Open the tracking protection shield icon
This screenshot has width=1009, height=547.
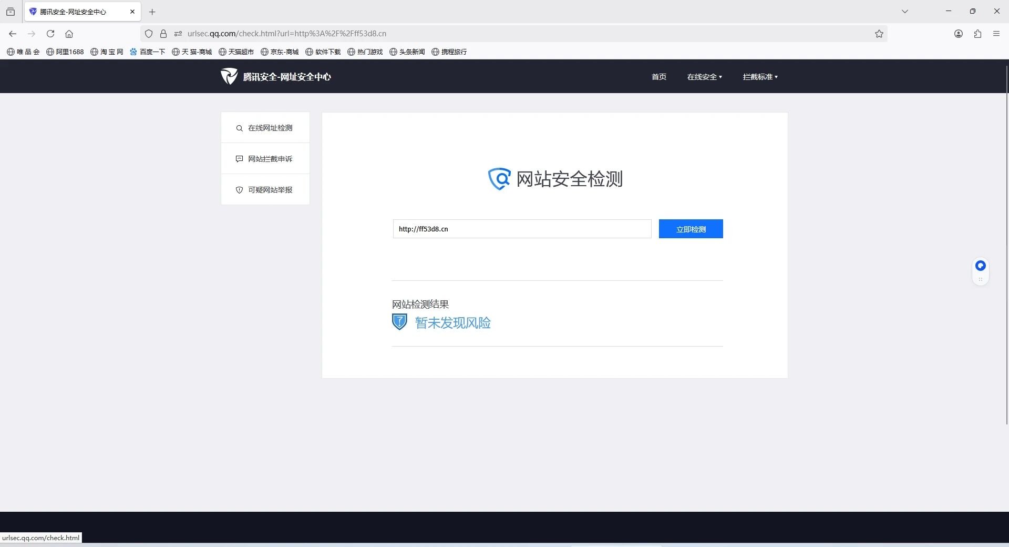(x=149, y=34)
